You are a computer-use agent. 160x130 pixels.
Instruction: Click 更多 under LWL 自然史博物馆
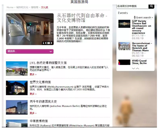(x=33, y=74)
